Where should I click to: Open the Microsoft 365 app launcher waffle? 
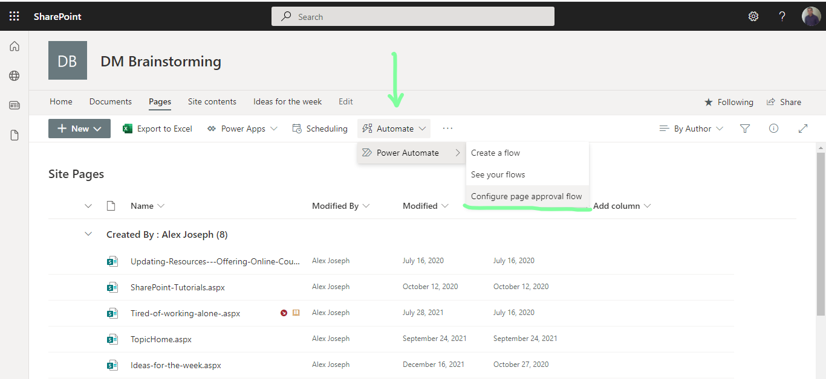click(15, 16)
